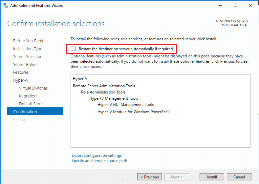Enable automatic restart of destination server checkbox

[x=73, y=49]
